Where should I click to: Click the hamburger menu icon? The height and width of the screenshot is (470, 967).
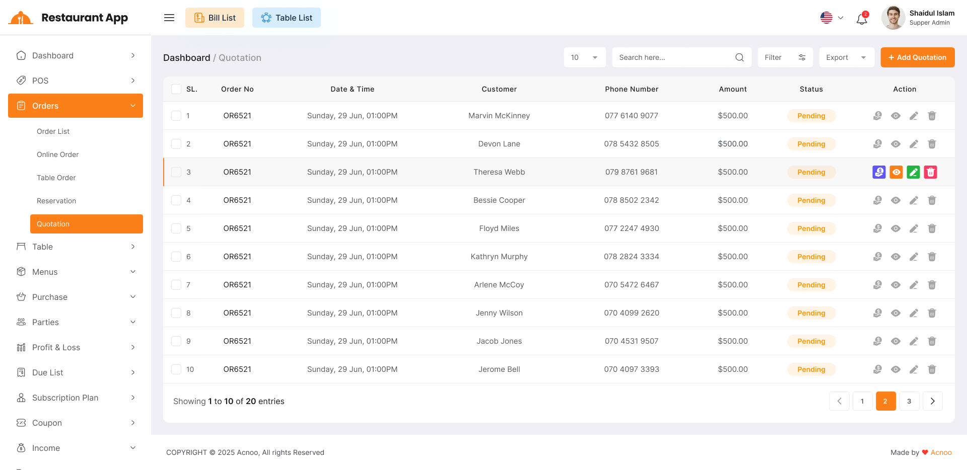click(169, 18)
